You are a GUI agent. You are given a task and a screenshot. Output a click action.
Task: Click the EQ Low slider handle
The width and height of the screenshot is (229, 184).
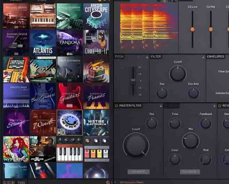click(192, 30)
